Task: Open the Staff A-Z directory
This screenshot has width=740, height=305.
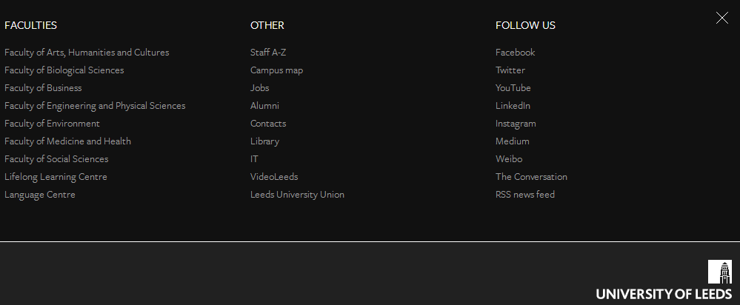Action: tap(268, 53)
